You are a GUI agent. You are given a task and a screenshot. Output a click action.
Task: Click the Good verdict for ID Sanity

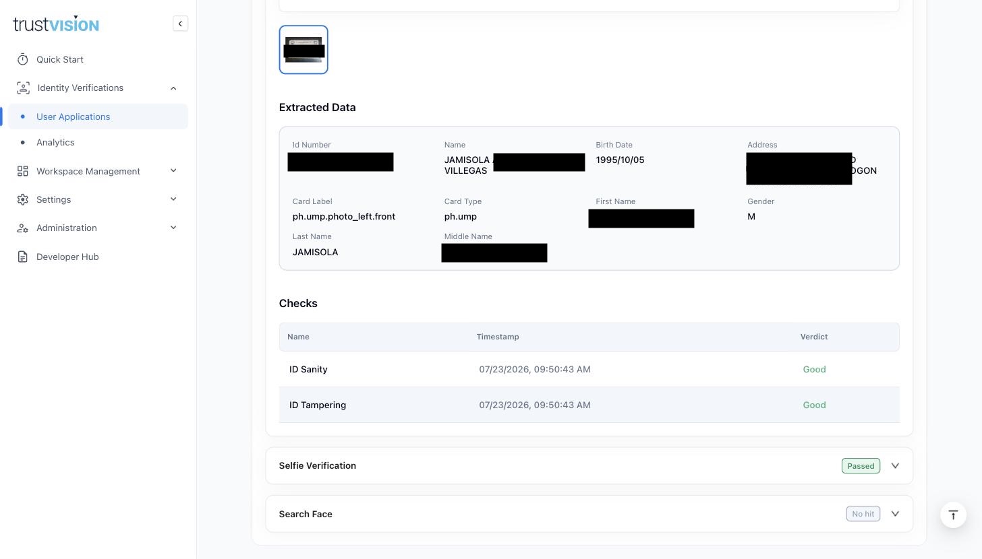pos(814,369)
